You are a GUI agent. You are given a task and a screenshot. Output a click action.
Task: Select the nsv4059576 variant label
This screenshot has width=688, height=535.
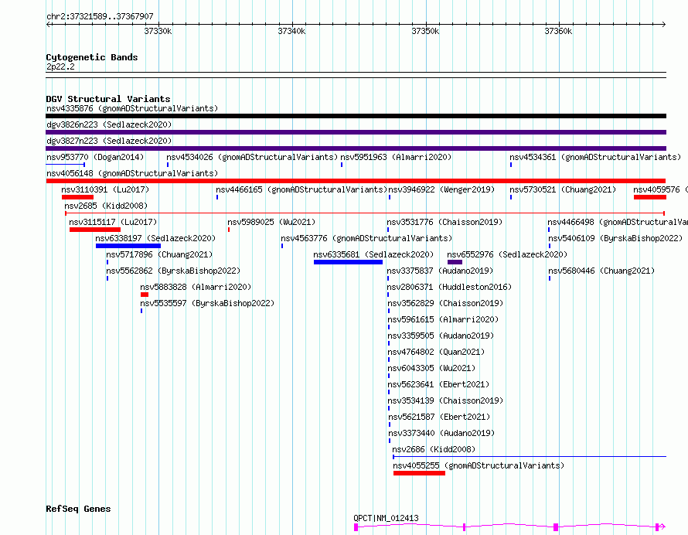(660, 189)
